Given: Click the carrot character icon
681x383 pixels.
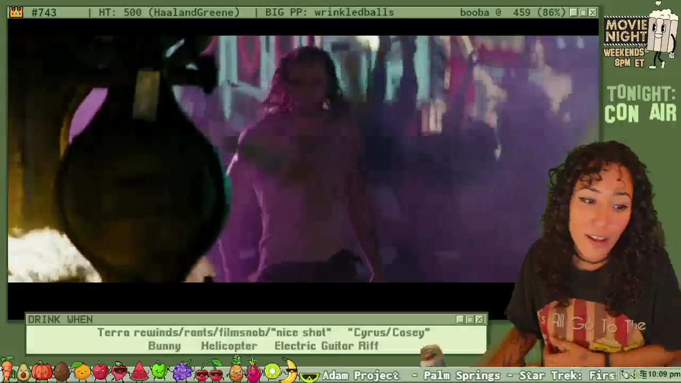Looking at the screenshot, I should click(6, 369).
